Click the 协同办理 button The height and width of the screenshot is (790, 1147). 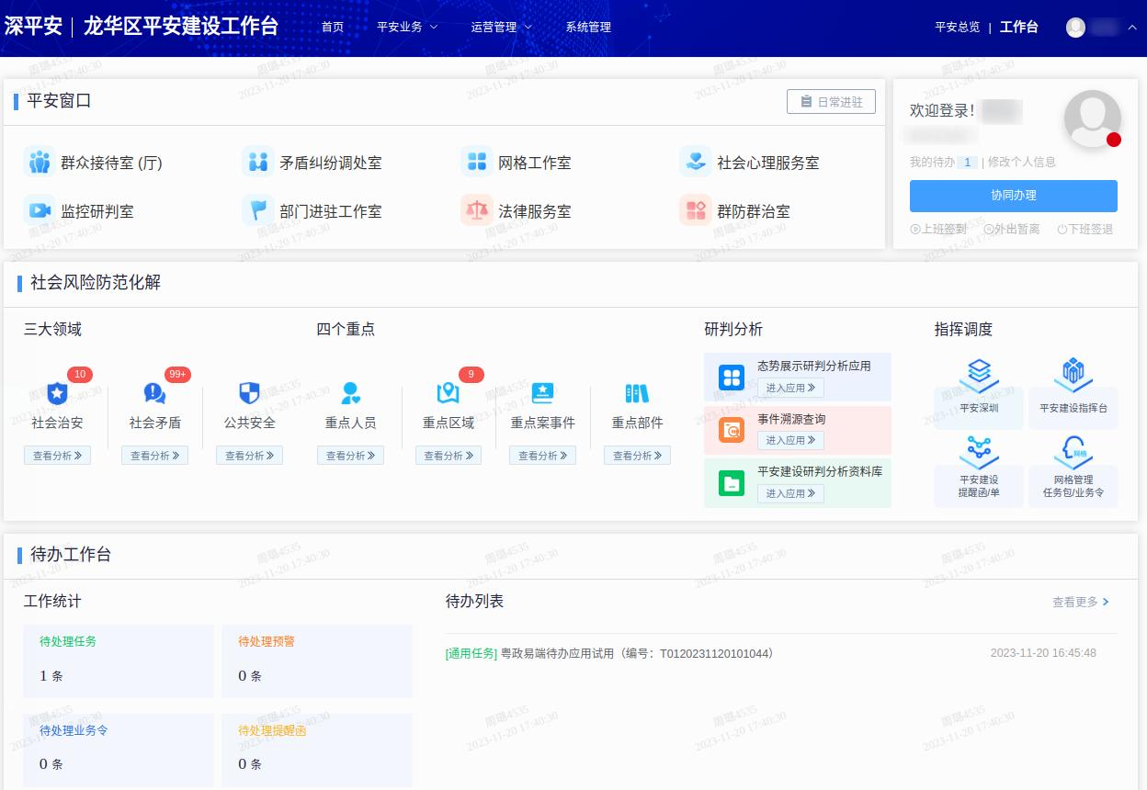point(1014,196)
